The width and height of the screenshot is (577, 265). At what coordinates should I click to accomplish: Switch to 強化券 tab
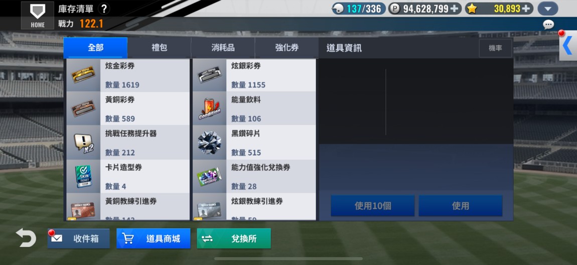(x=286, y=48)
